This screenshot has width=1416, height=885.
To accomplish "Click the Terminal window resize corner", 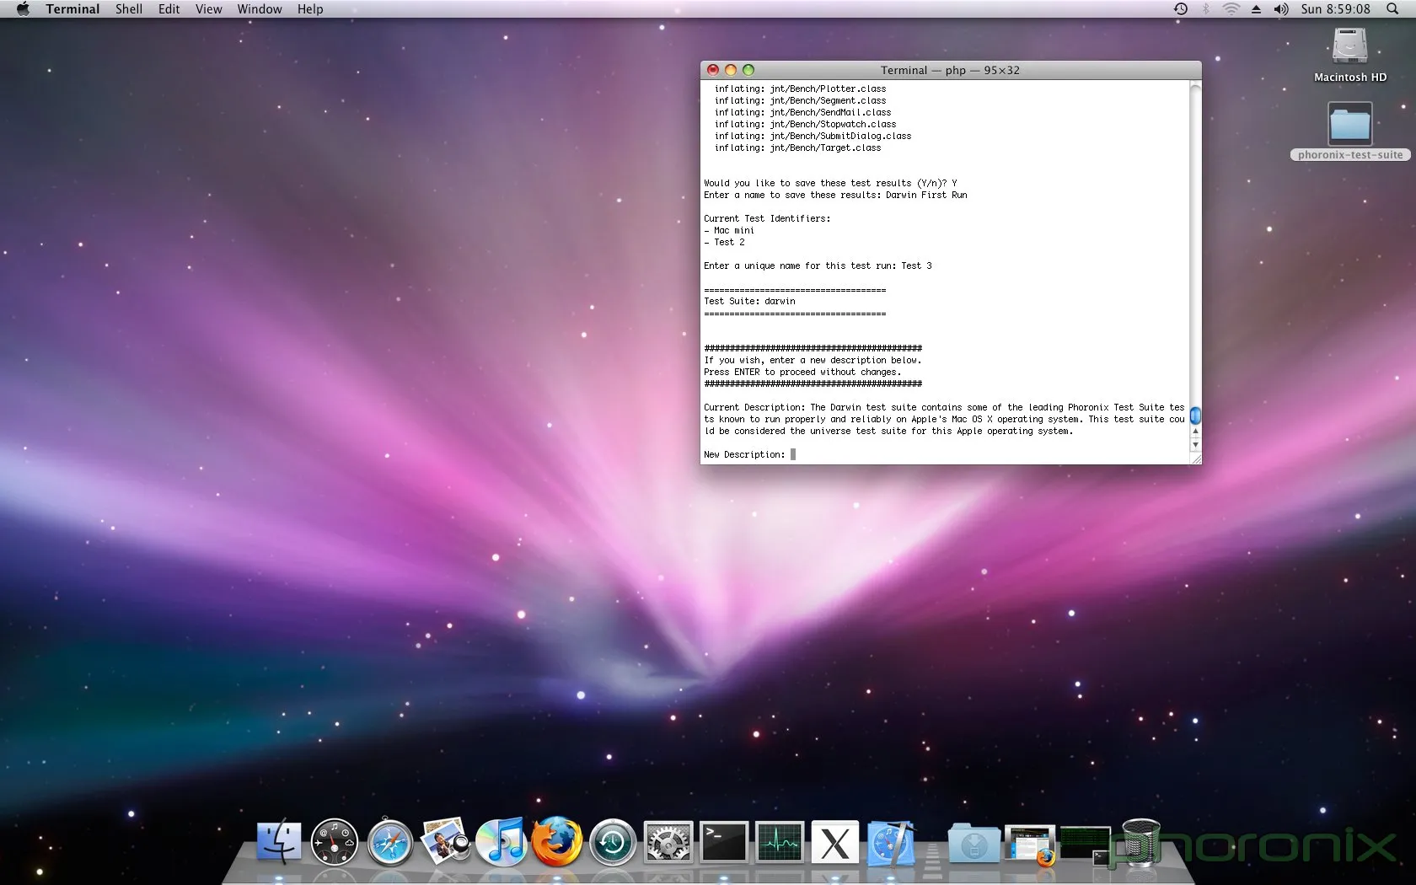I will [1195, 459].
